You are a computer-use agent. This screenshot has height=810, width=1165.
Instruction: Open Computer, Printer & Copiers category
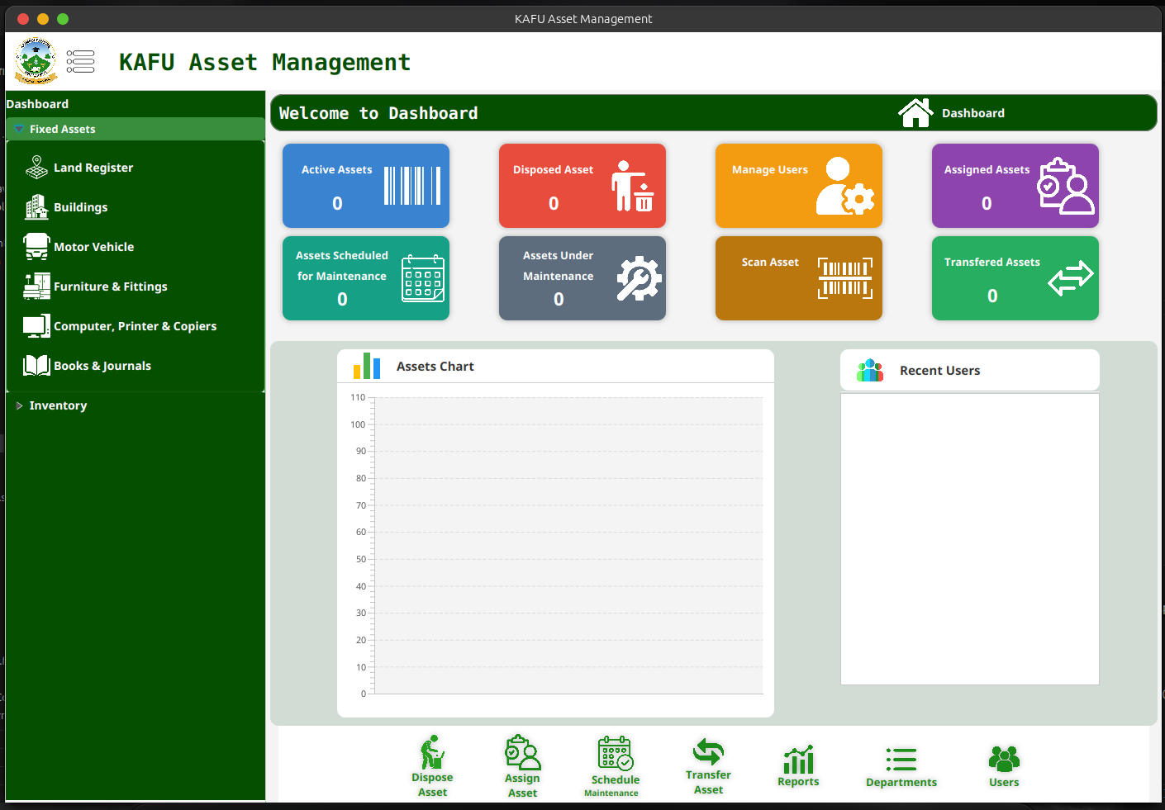click(x=135, y=326)
